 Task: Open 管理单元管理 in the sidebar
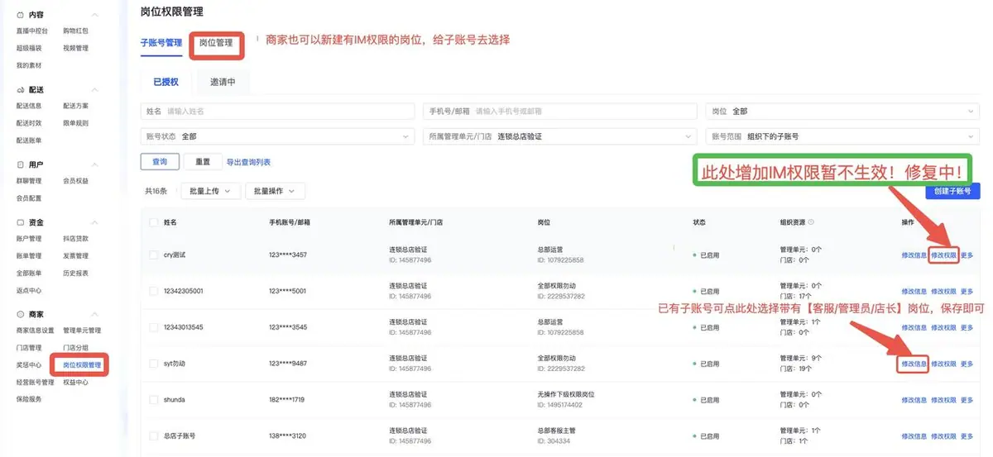pyautogui.click(x=82, y=331)
